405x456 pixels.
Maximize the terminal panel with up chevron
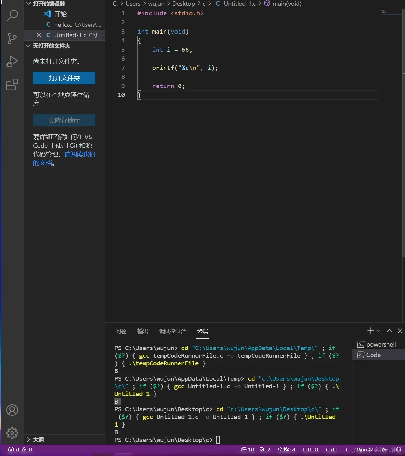tap(389, 331)
